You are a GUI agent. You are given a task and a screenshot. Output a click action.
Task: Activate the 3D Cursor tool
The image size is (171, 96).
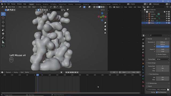[x=3, y=18]
